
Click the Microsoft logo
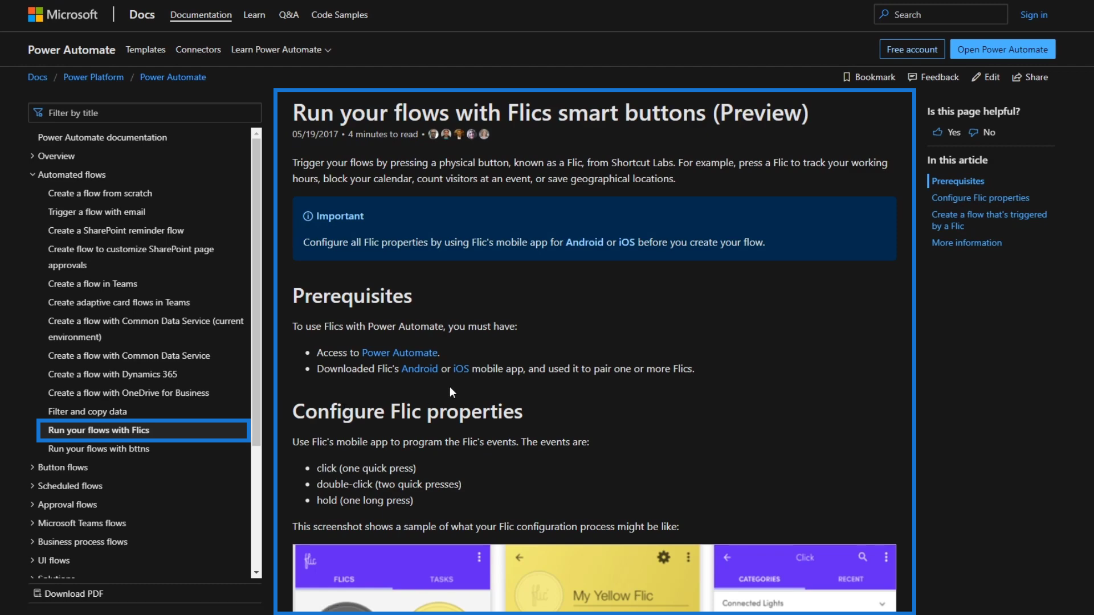coord(63,15)
